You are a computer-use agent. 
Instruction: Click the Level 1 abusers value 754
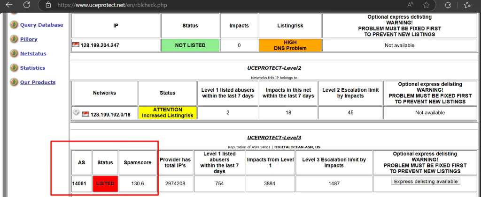click(x=219, y=184)
